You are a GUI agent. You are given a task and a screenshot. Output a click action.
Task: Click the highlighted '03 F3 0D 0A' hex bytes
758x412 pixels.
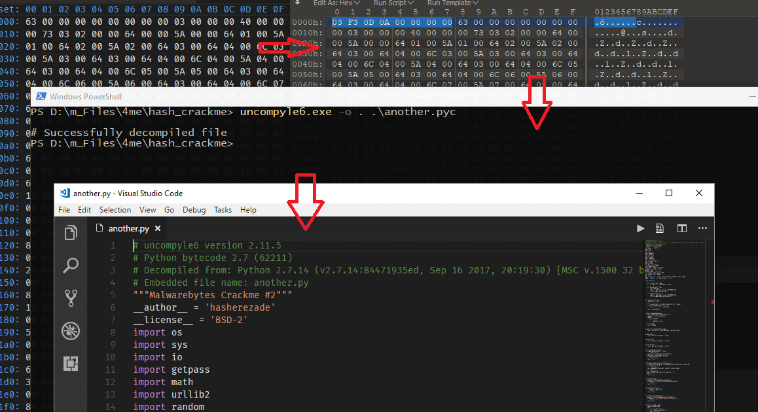click(x=361, y=22)
